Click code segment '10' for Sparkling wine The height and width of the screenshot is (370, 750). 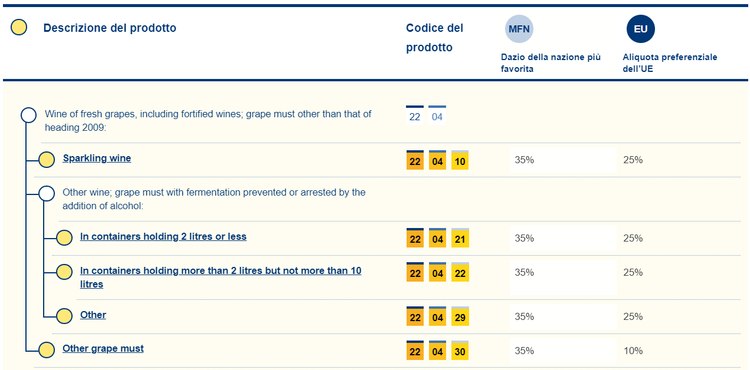click(460, 161)
